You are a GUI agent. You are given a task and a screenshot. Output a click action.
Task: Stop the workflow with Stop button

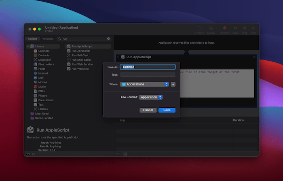coord(245,30)
